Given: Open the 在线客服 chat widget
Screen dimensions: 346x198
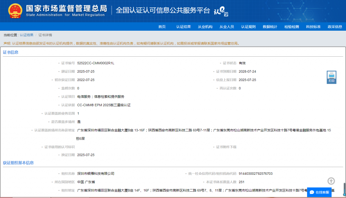Looking at the screenshot, I should (319, 192).
